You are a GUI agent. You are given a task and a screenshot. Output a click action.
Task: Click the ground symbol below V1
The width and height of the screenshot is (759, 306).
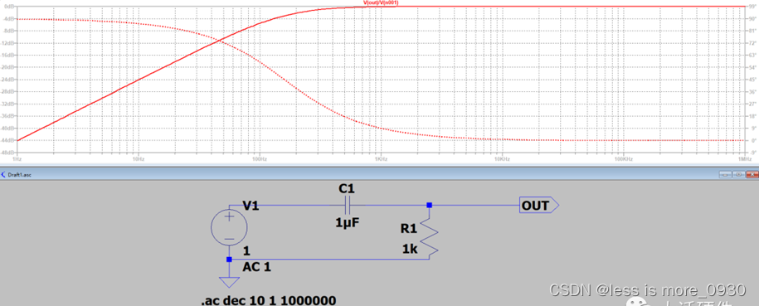tap(230, 282)
